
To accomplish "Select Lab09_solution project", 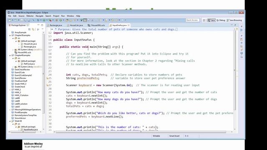I will coord(21,104).
